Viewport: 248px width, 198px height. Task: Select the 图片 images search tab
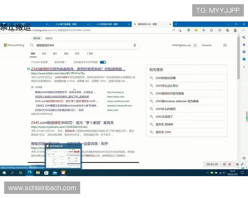(55, 54)
